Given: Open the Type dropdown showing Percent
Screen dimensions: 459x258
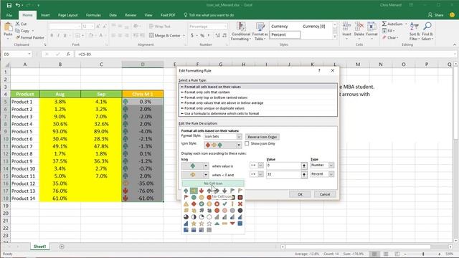Looking at the screenshot, I should (331, 174).
